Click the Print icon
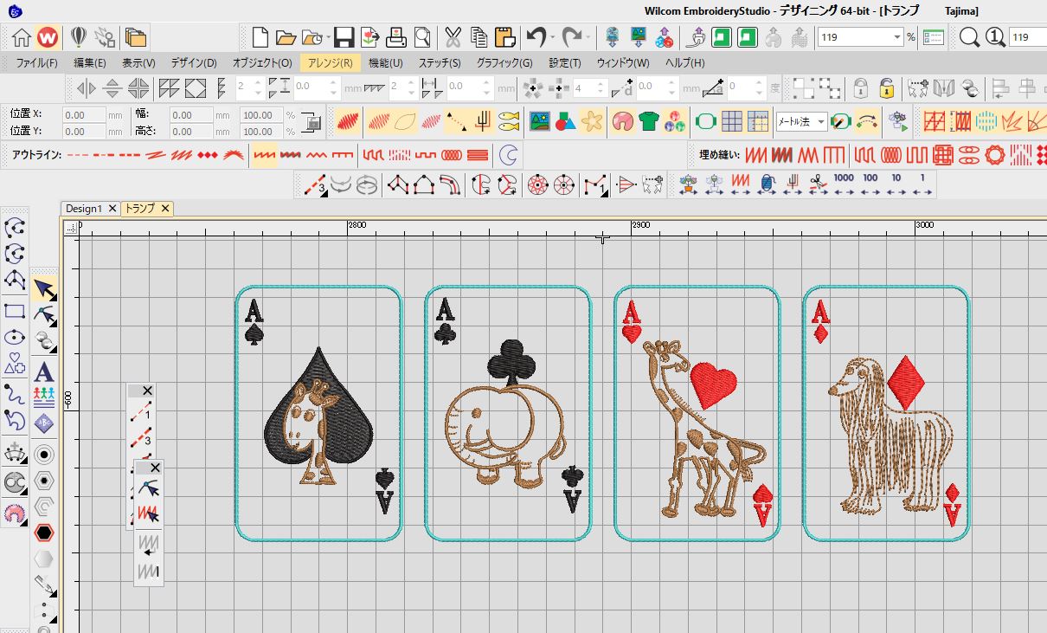Screen dimensions: 1047x633 pos(396,37)
